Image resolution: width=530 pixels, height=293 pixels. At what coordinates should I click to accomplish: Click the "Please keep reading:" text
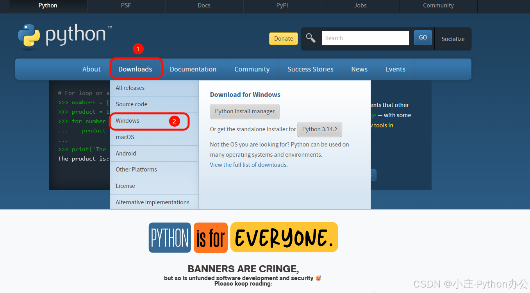pyautogui.click(x=243, y=284)
